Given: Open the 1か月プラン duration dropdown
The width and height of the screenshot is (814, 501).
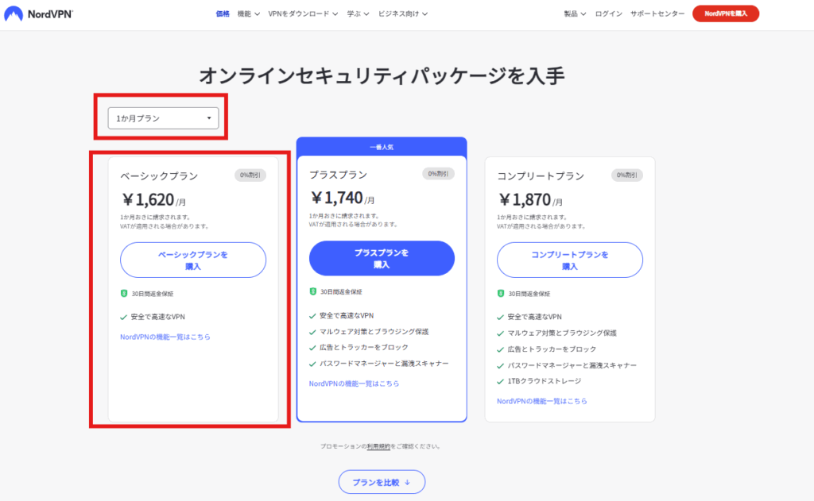Looking at the screenshot, I should click(163, 118).
